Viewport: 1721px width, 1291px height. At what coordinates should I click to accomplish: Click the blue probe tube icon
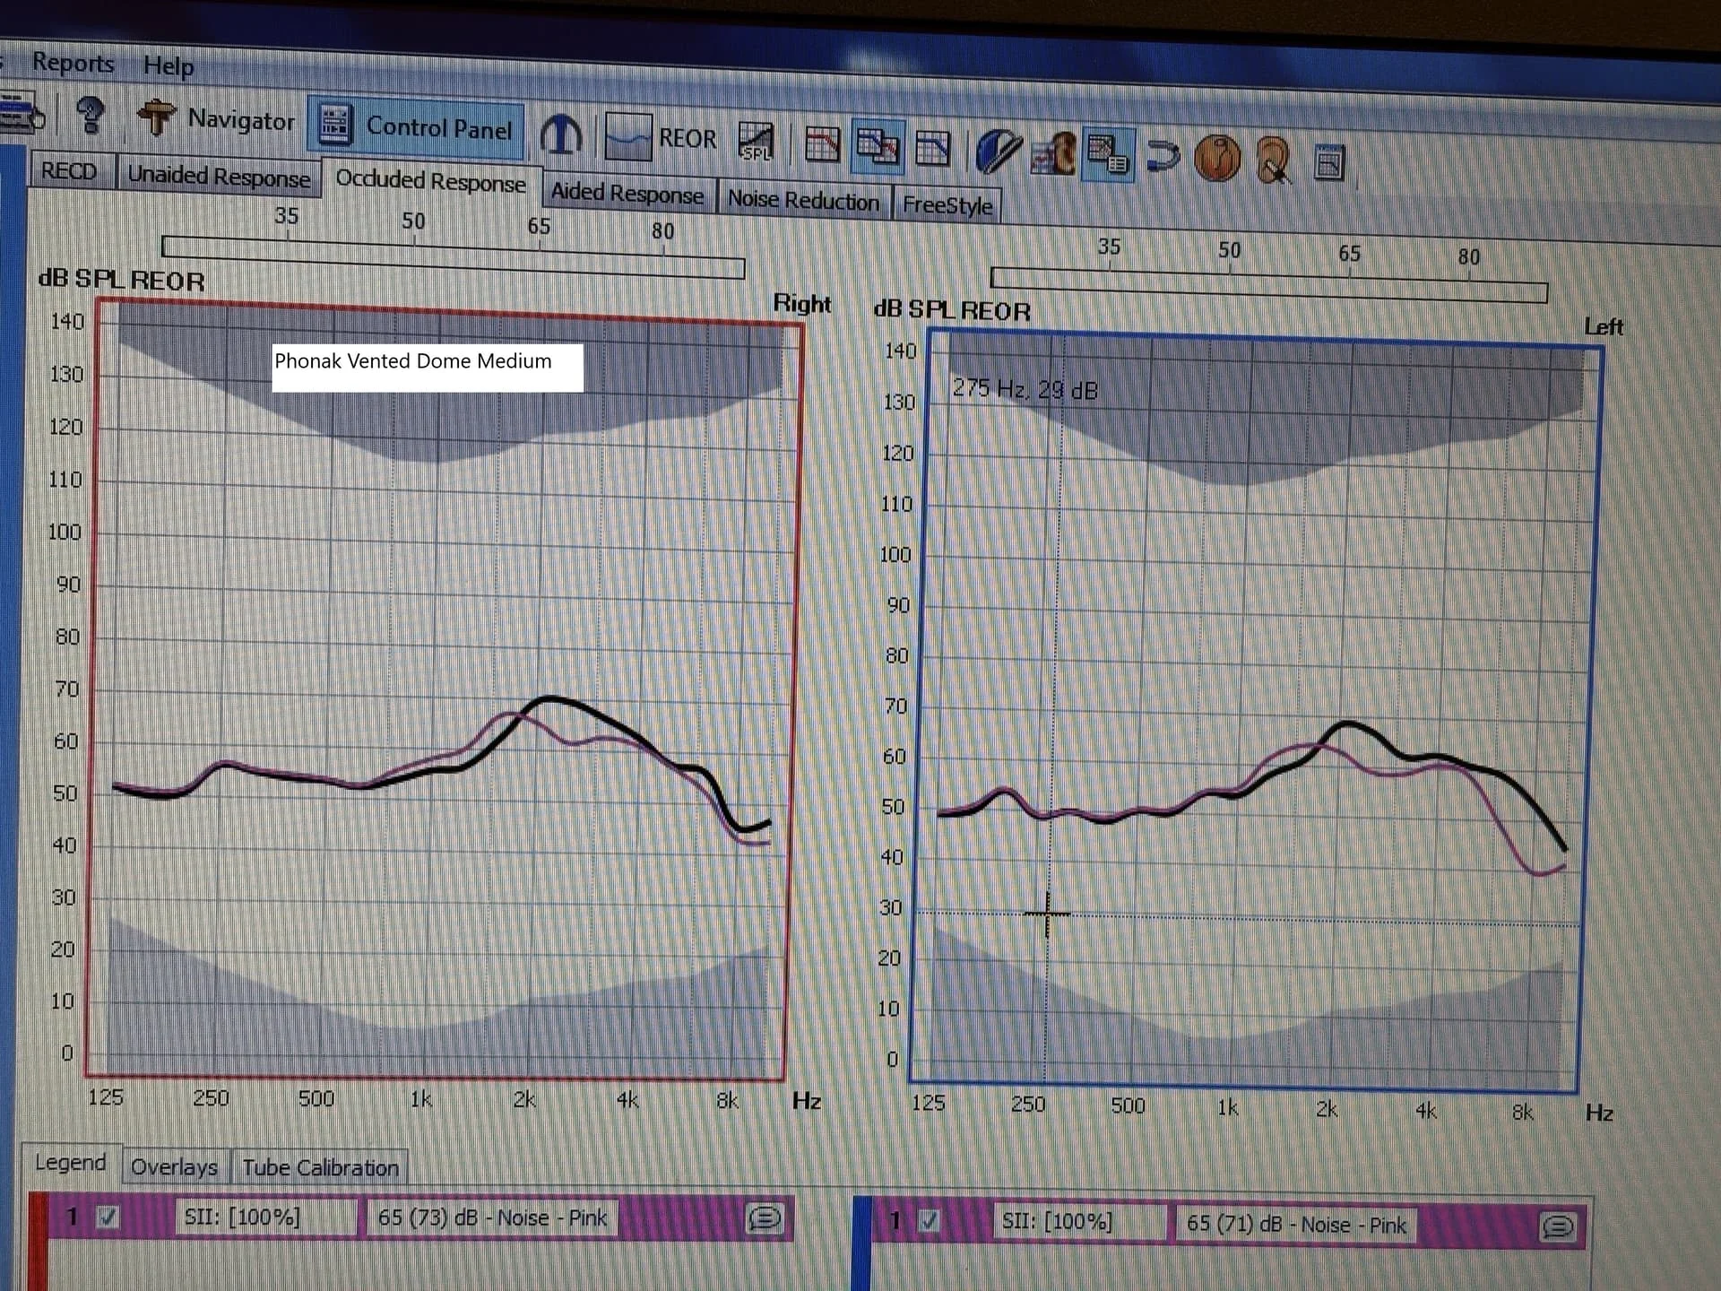pos(999,151)
